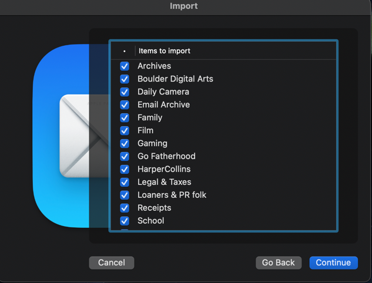Select the School label

coord(151,221)
